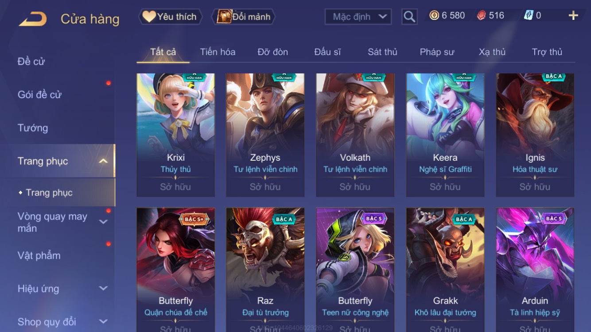
Task: Open the Tướng sidebar menu
Action: click(33, 128)
